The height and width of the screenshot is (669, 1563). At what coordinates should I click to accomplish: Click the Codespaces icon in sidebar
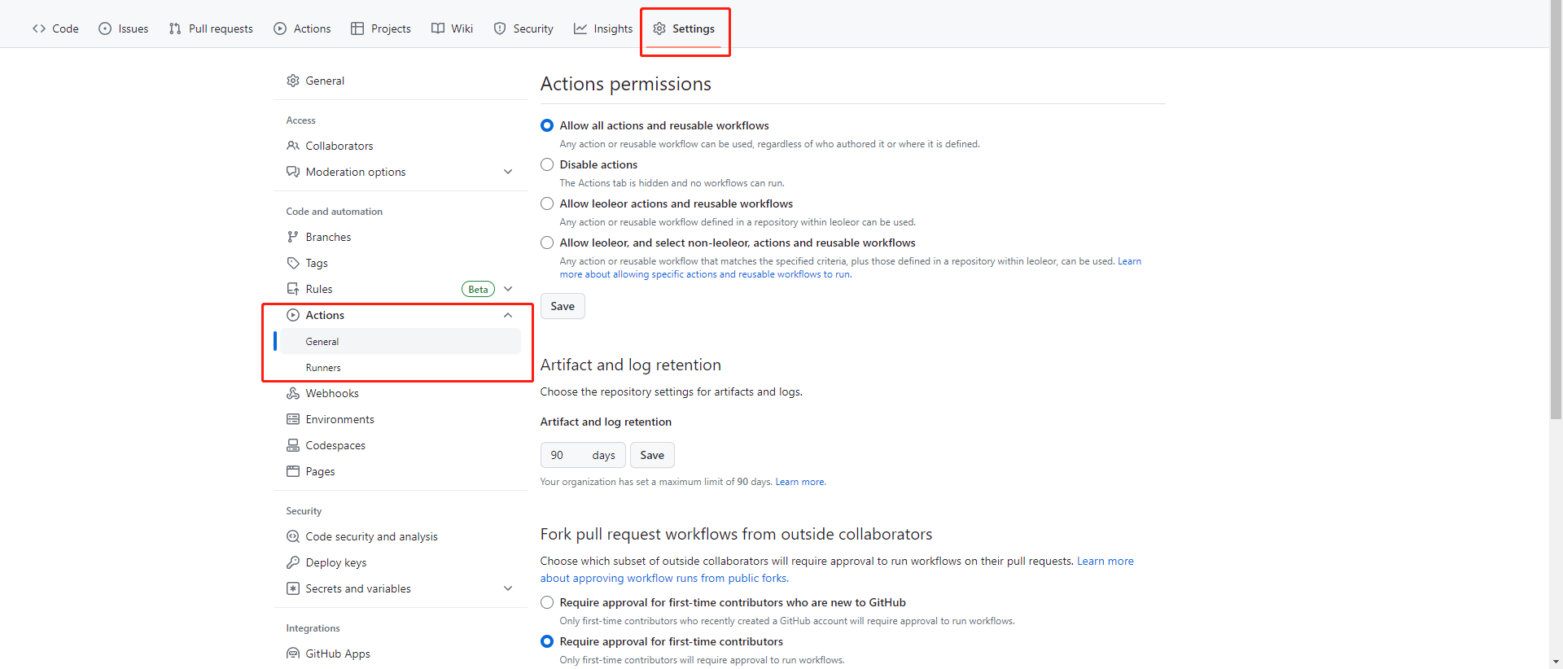point(293,445)
